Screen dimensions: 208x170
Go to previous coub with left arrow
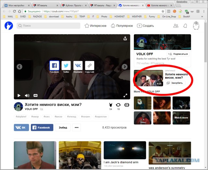tap(19, 67)
